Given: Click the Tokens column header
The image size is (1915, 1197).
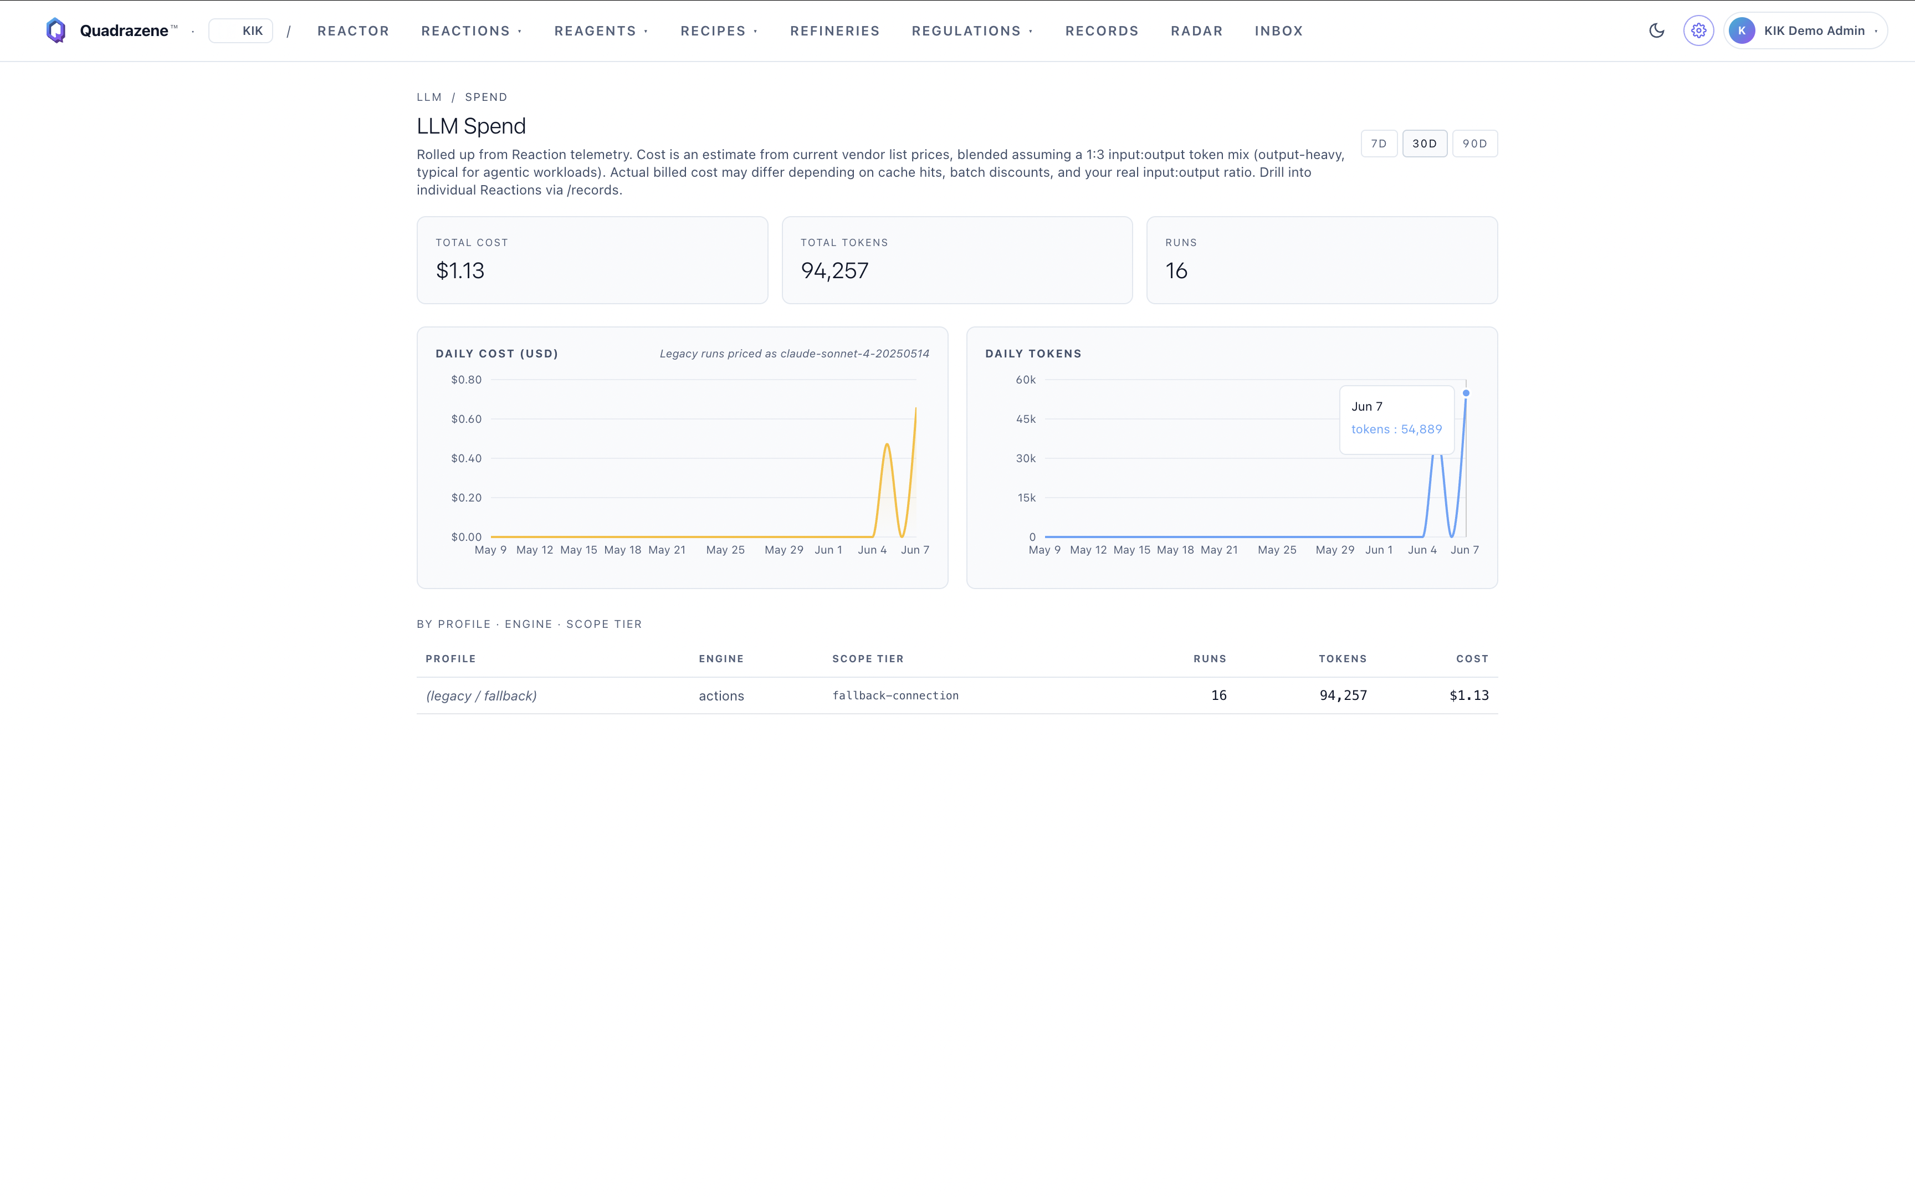Looking at the screenshot, I should point(1343,659).
